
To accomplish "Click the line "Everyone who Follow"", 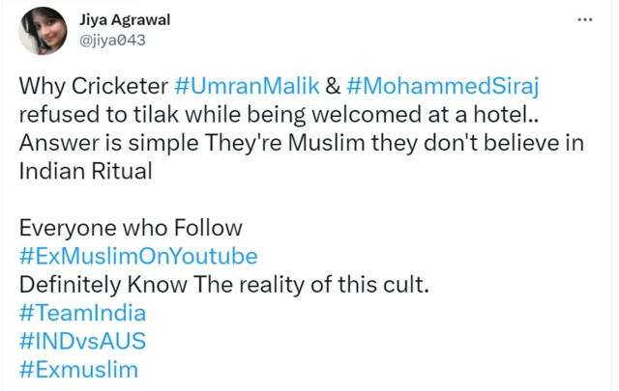I will pyautogui.click(x=130, y=228).
